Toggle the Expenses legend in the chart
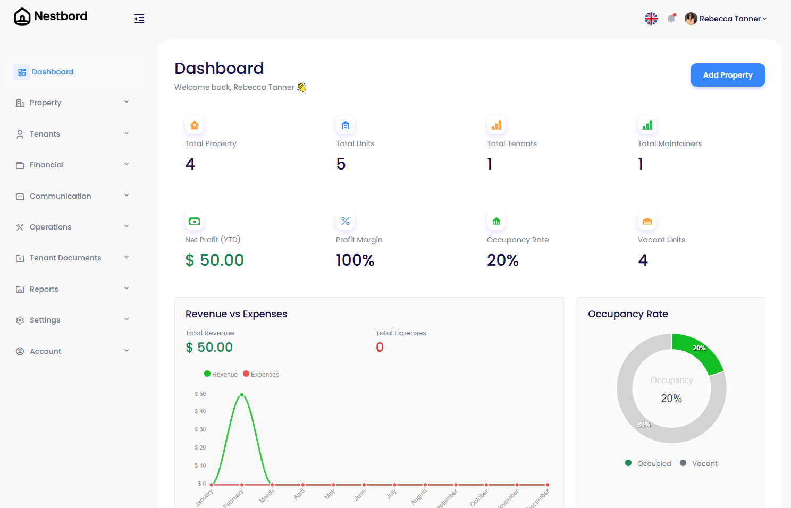Viewport: 791px width, 508px height. [261, 374]
